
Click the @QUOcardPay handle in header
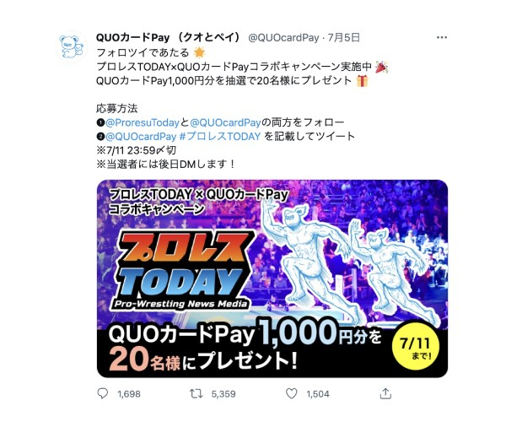click(283, 38)
